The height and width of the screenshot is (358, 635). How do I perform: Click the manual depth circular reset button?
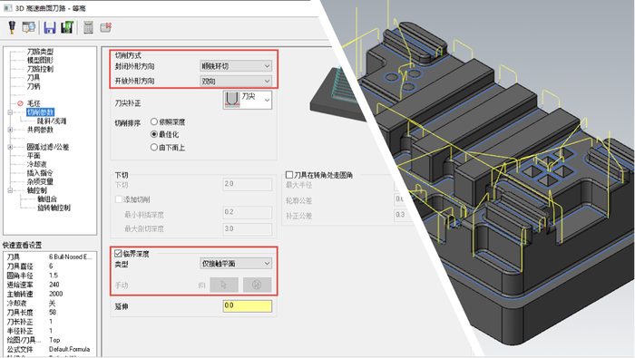257,285
